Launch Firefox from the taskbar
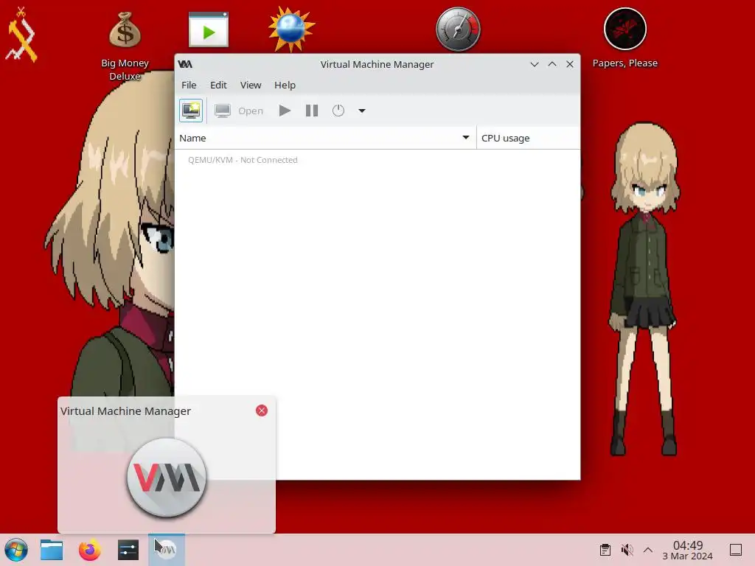This screenshot has height=566, width=755. 90,550
